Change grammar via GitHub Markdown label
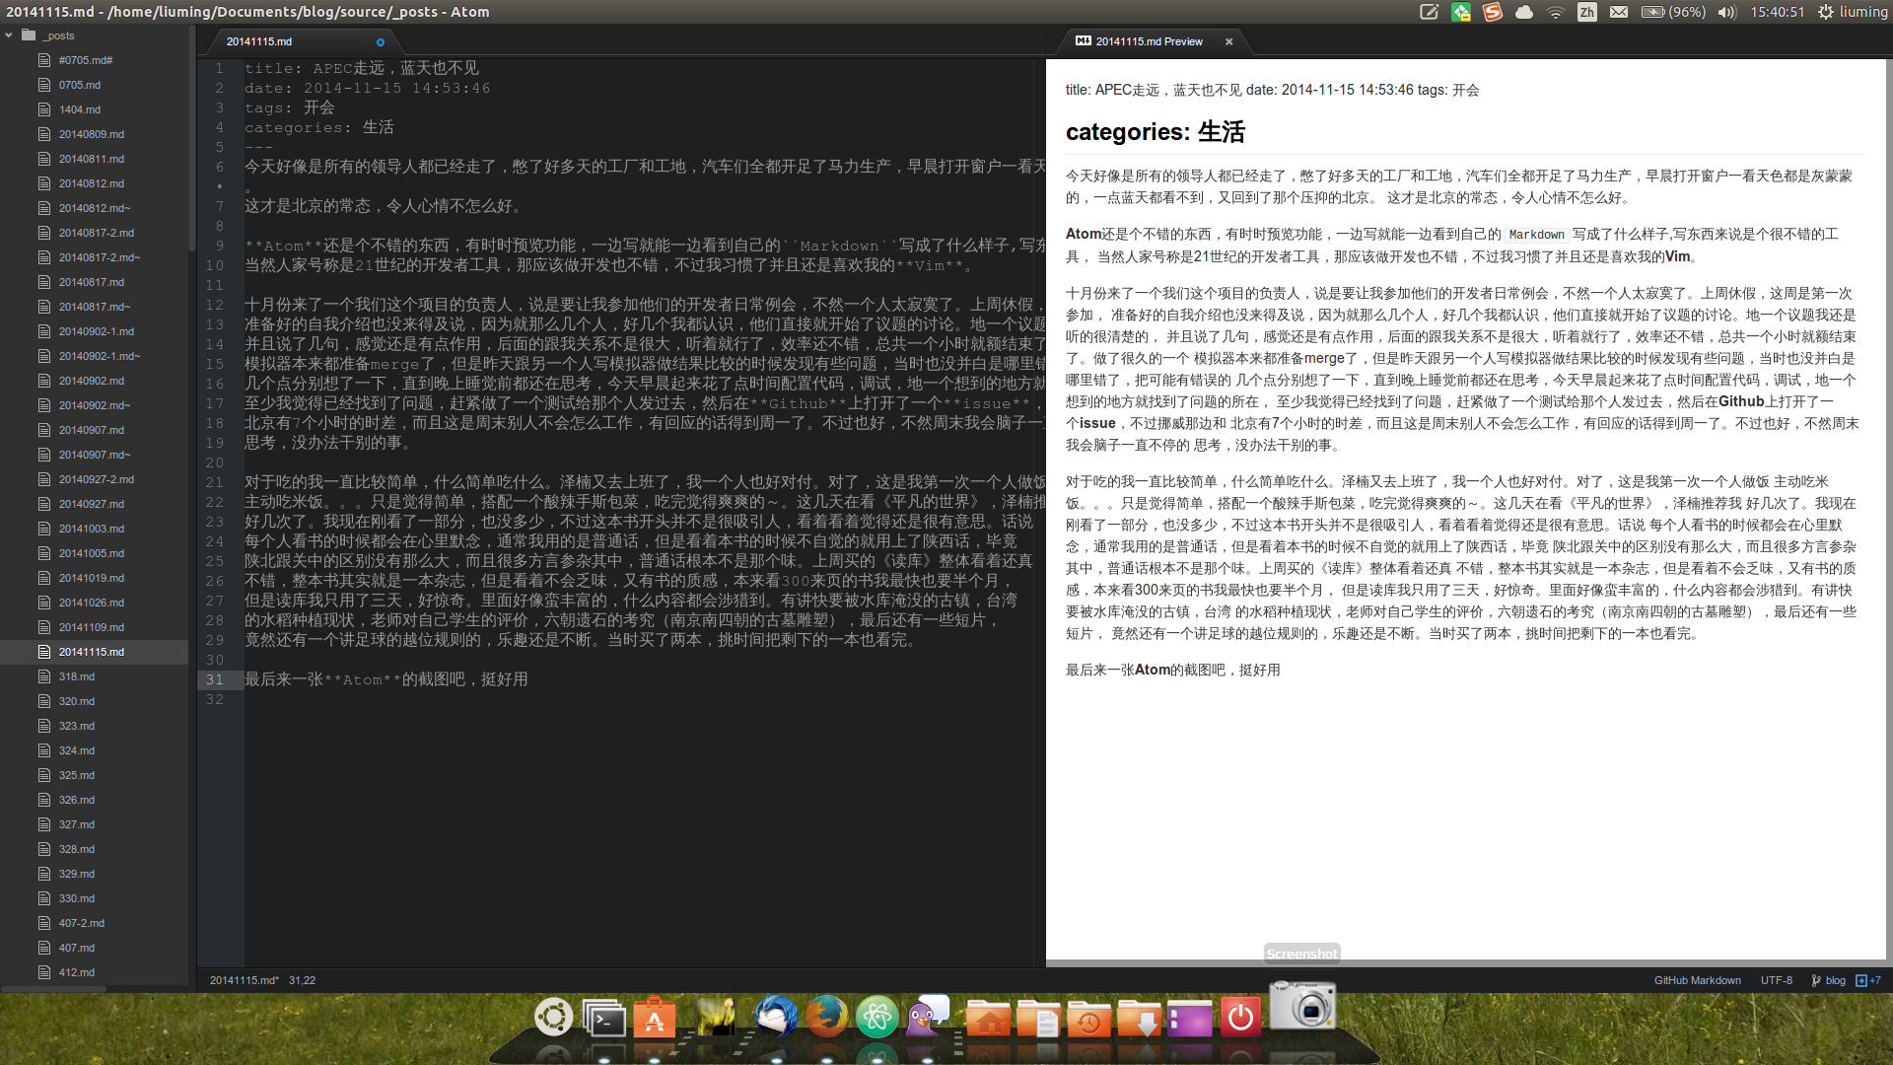The width and height of the screenshot is (1893, 1065). click(1697, 980)
